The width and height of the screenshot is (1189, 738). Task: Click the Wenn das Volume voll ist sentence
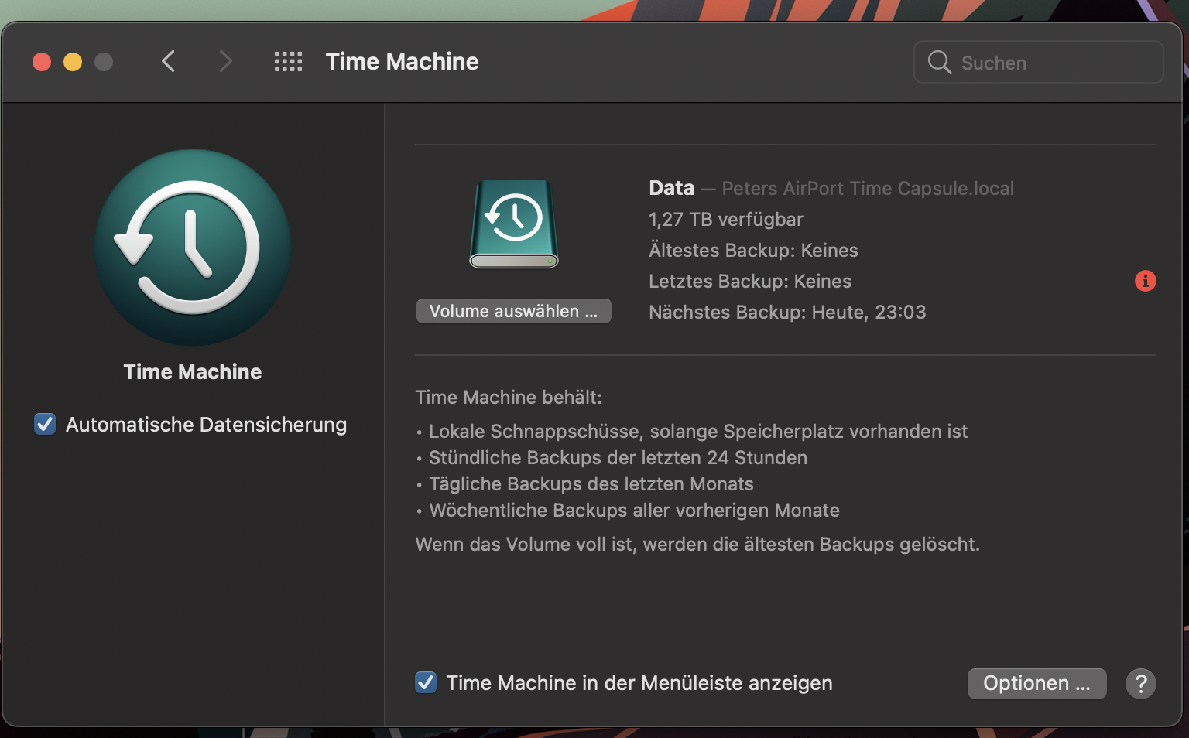tap(697, 545)
